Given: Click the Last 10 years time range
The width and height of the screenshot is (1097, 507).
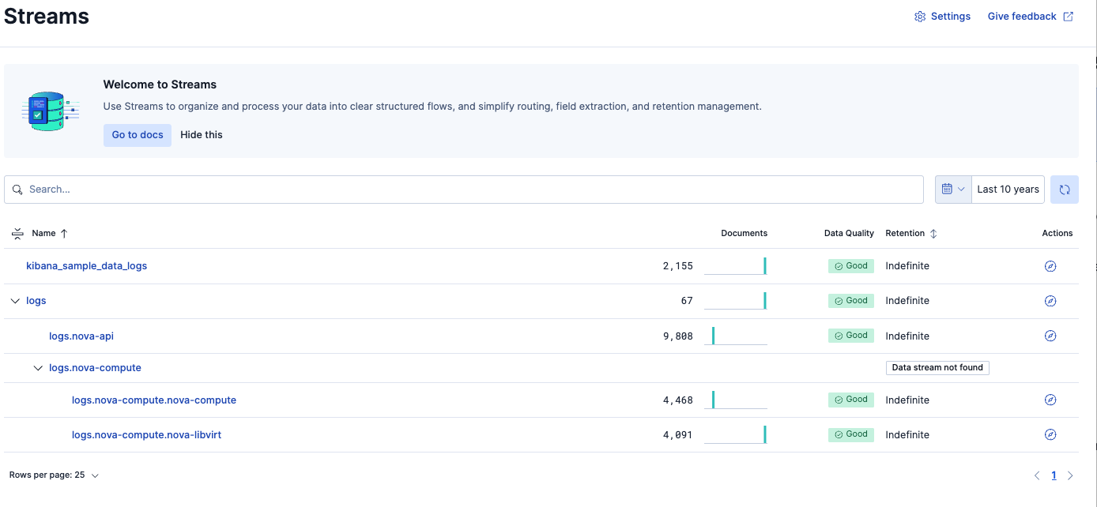Looking at the screenshot, I should tap(1008, 190).
